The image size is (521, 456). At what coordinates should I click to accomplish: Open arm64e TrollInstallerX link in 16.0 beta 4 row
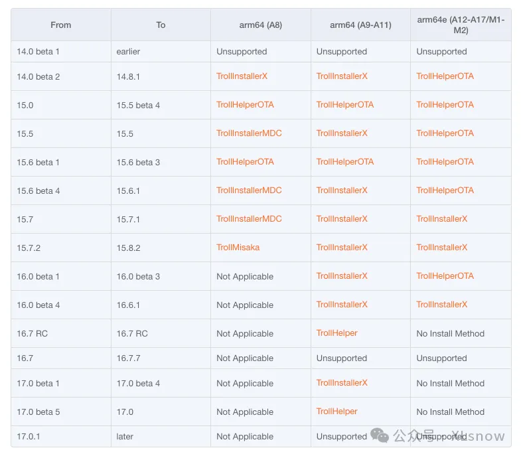(x=441, y=305)
